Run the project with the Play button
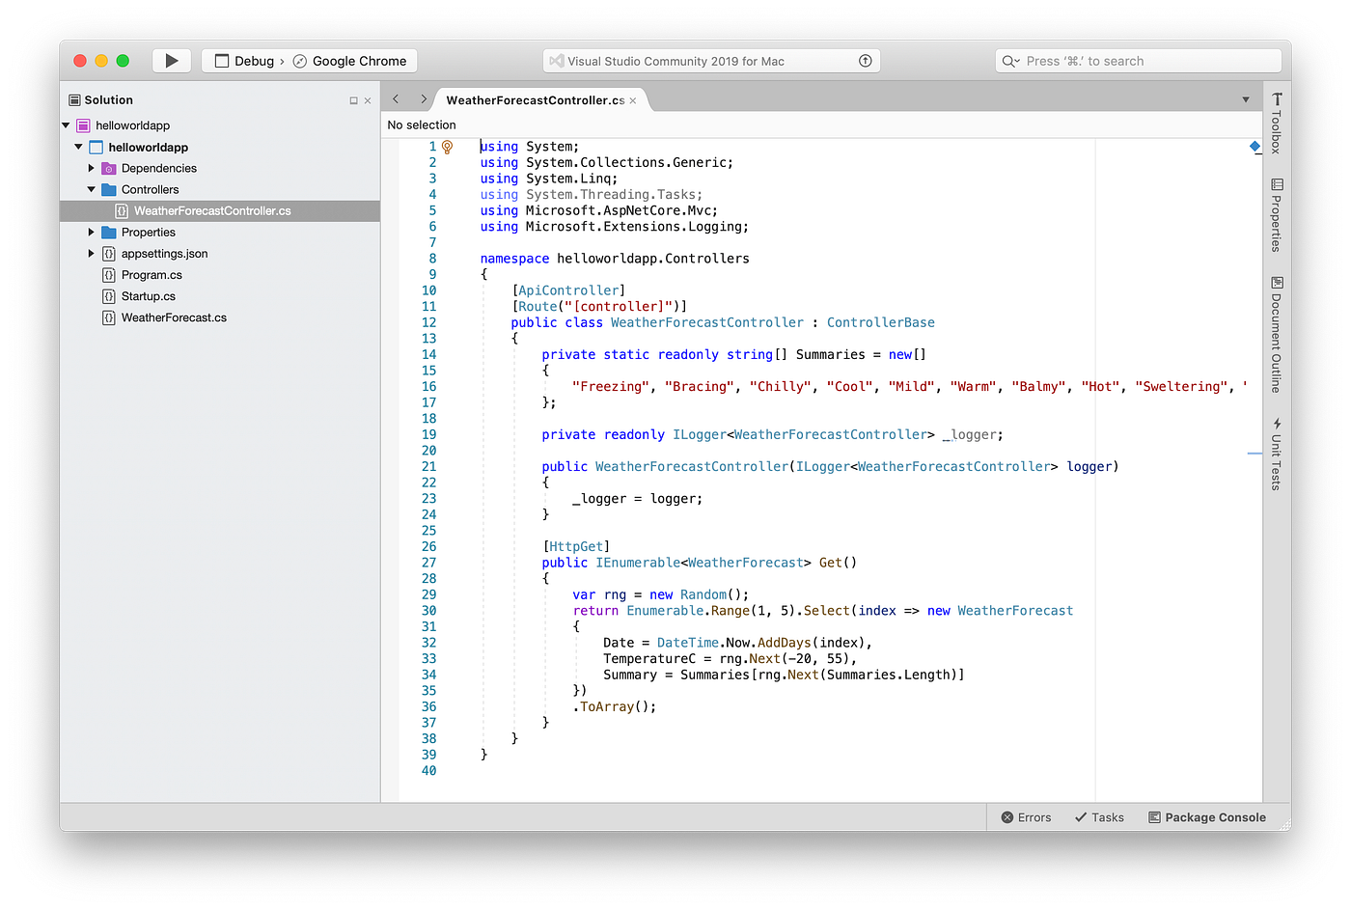Image resolution: width=1351 pixels, height=910 pixels. pos(172,61)
